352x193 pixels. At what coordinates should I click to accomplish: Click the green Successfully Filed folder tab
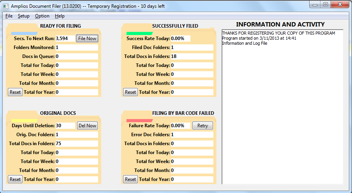point(139,33)
